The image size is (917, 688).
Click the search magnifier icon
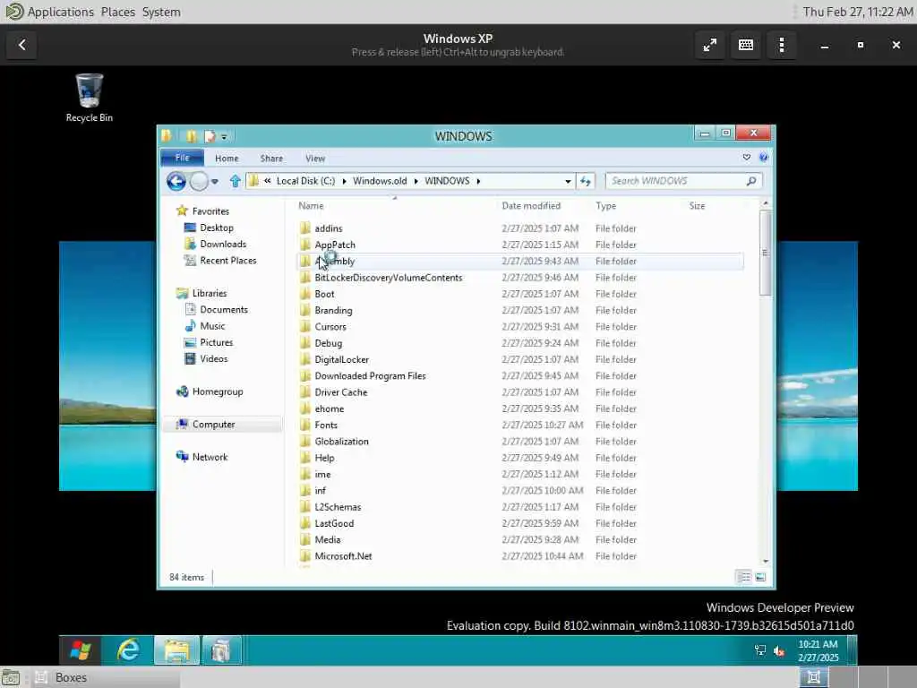click(x=751, y=181)
